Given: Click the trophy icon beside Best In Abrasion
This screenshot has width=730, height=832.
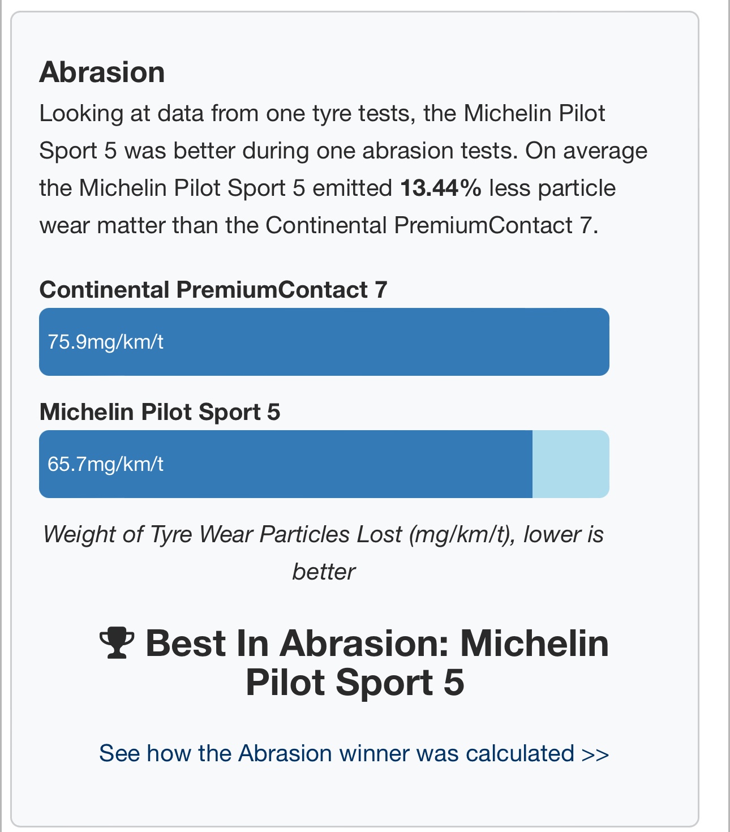Looking at the screenshot, I should click(117, 644).
